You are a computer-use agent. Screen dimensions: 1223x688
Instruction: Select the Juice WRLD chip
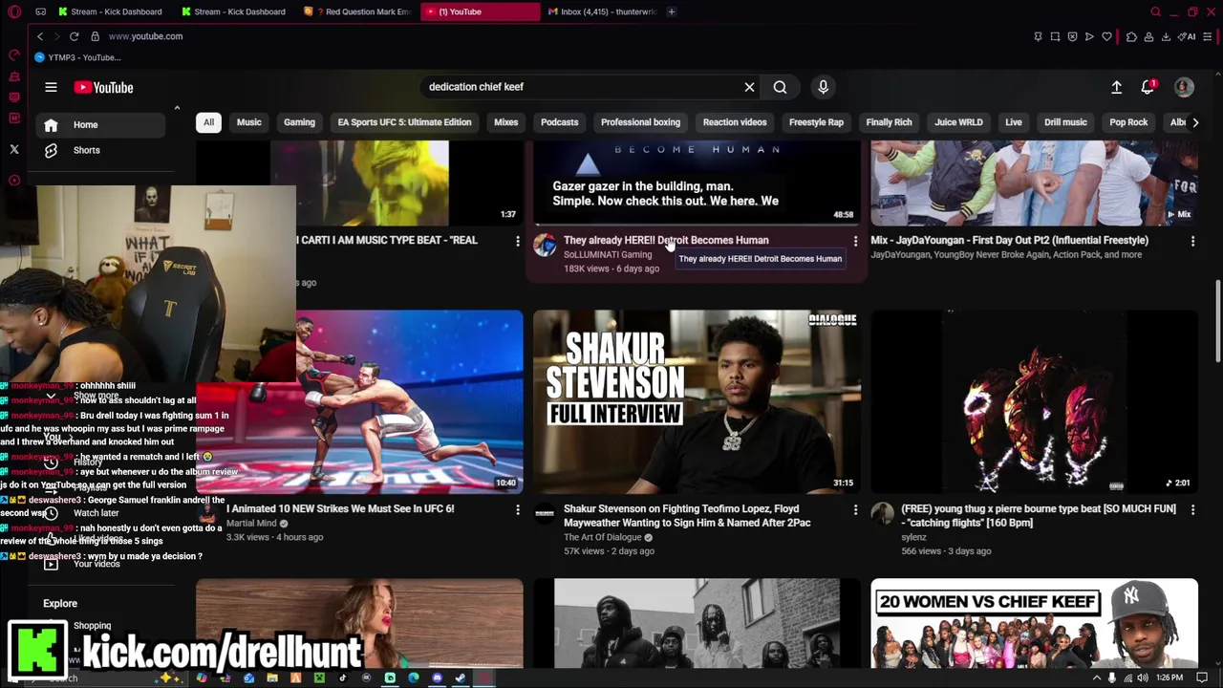[958, 122]
